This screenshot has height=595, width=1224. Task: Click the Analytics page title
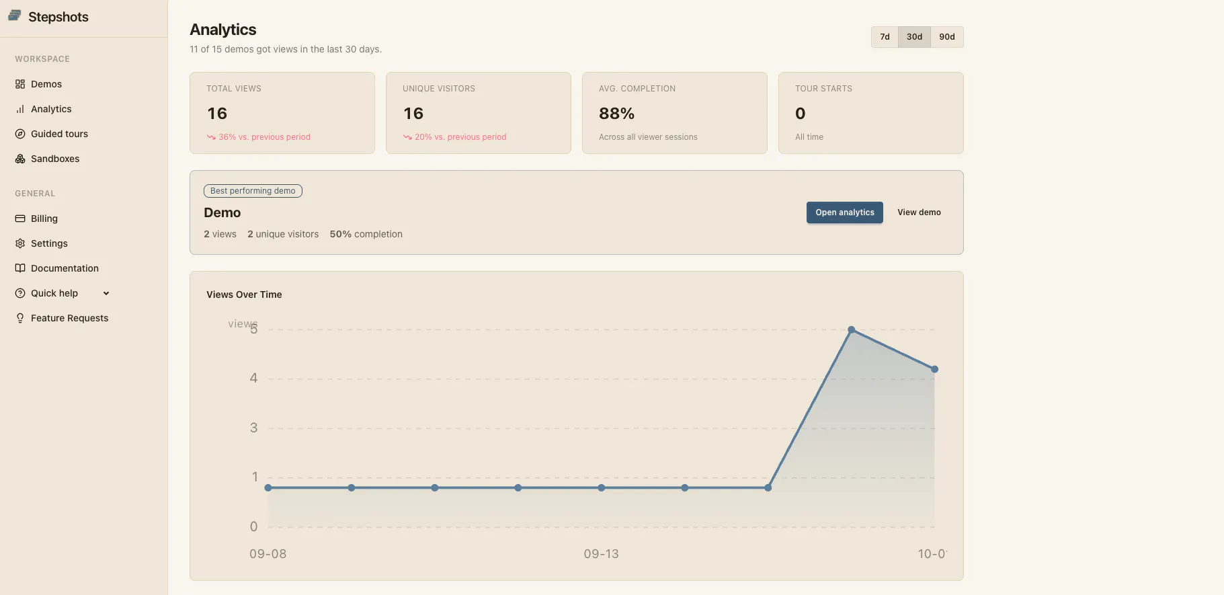tap(223, 30)
